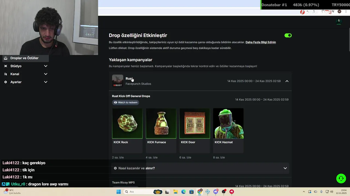Expand Nasıl kazanılır ve alınır chevron
The width and height of the screenshot is (350, 196).
pyautogui.click(x=285, y=168)
